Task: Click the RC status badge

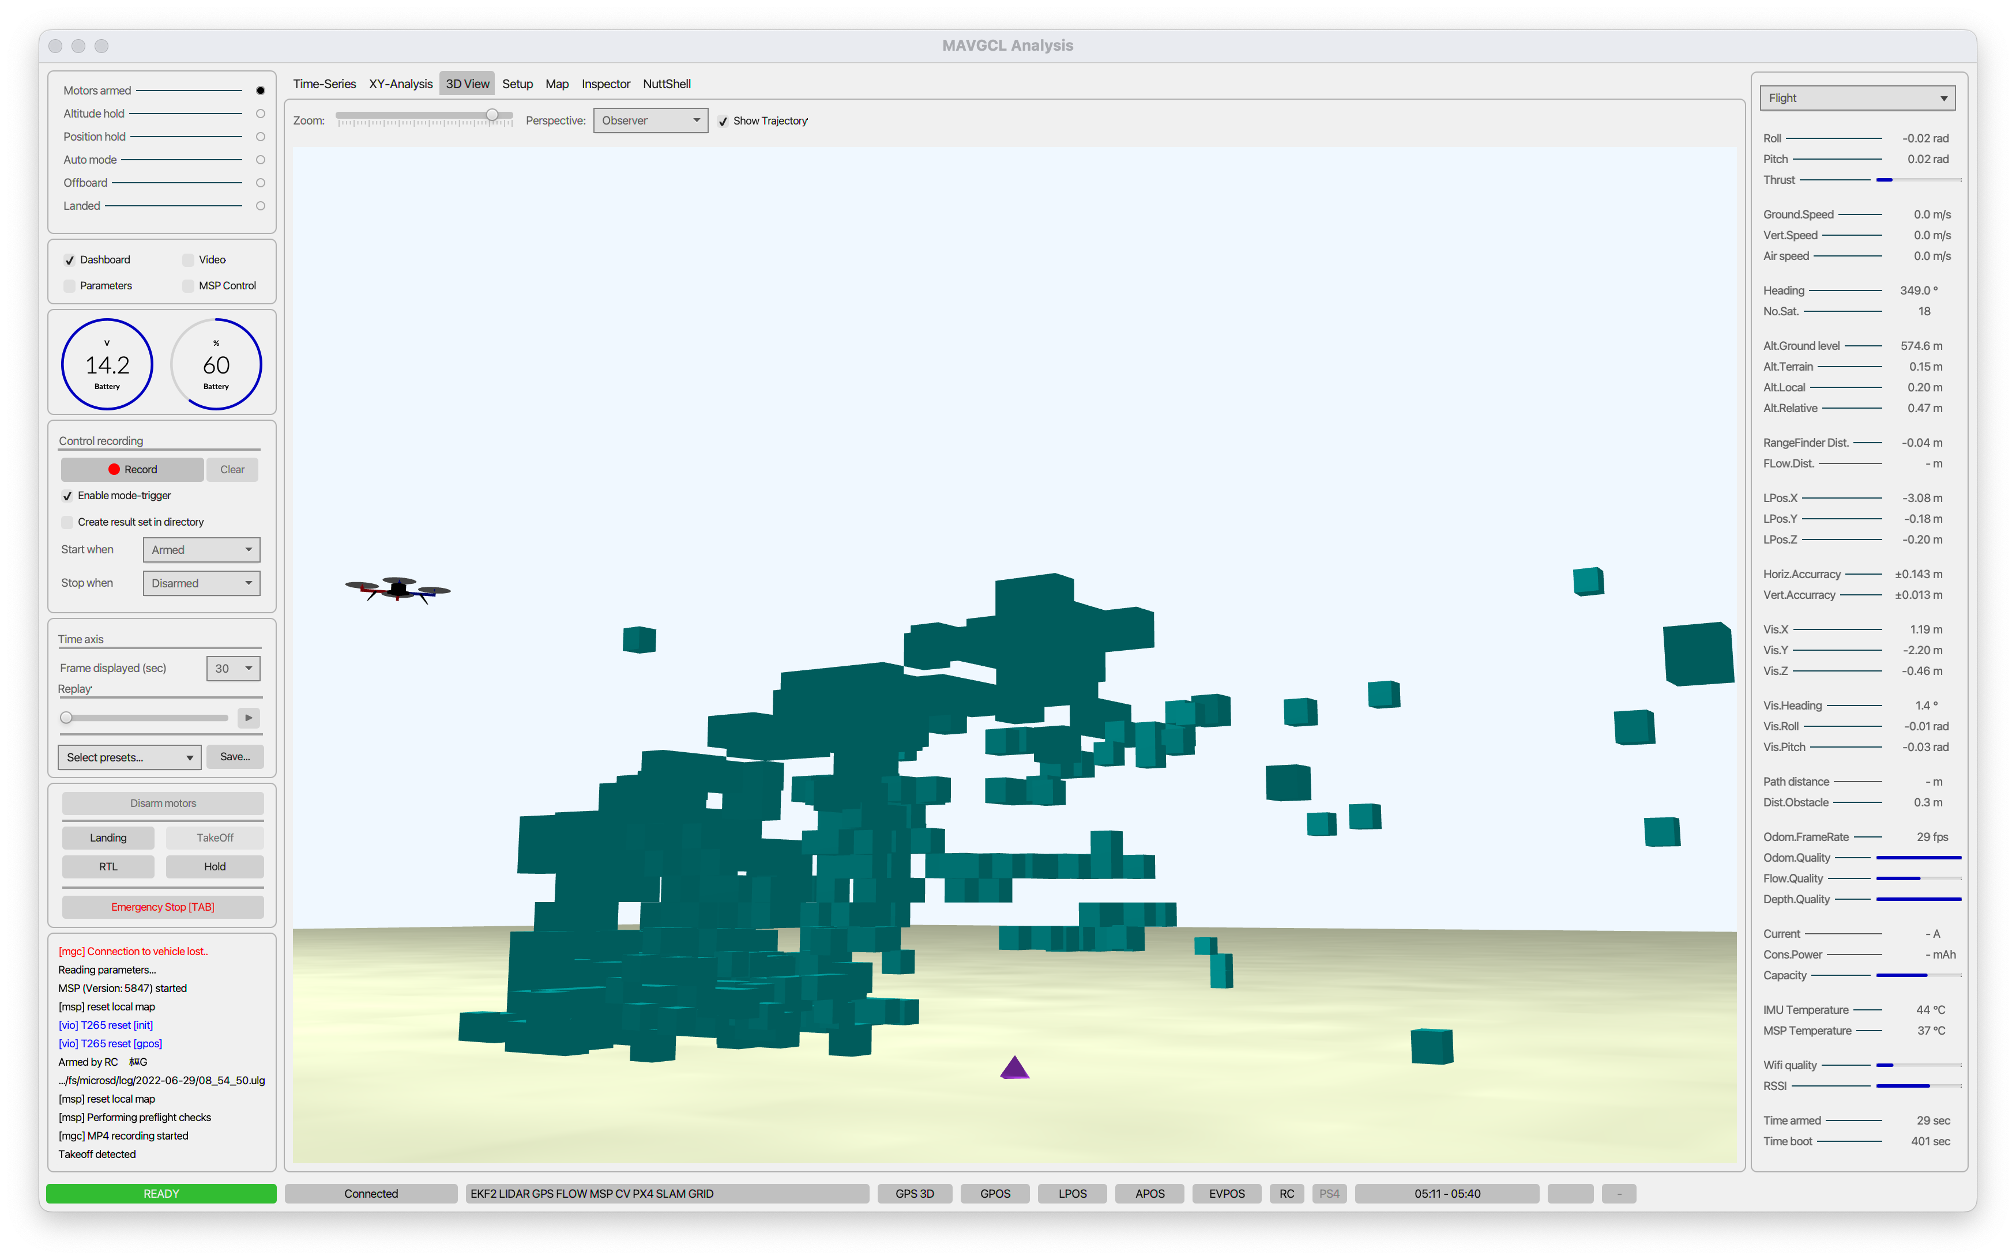Action: (x=1287, y=1193)
